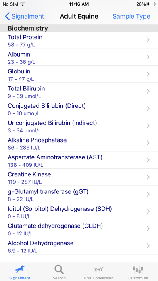Choose Conjugated Bilirubin (Direct) row
The width and height of the screenshot is (158, 281).
(x=79, y=109)
